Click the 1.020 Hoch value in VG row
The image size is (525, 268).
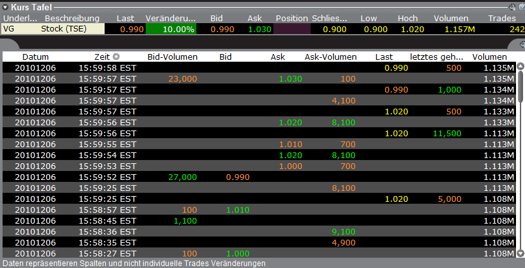pos(413,29)
